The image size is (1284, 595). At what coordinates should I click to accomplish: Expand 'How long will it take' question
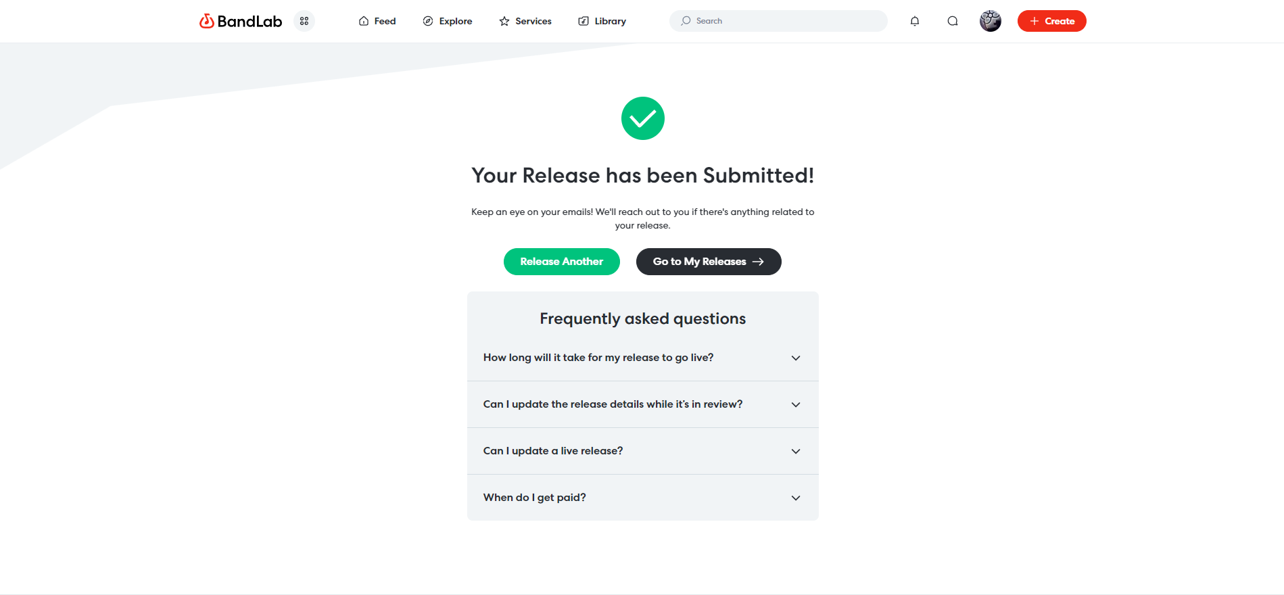[x=643, y=358]
